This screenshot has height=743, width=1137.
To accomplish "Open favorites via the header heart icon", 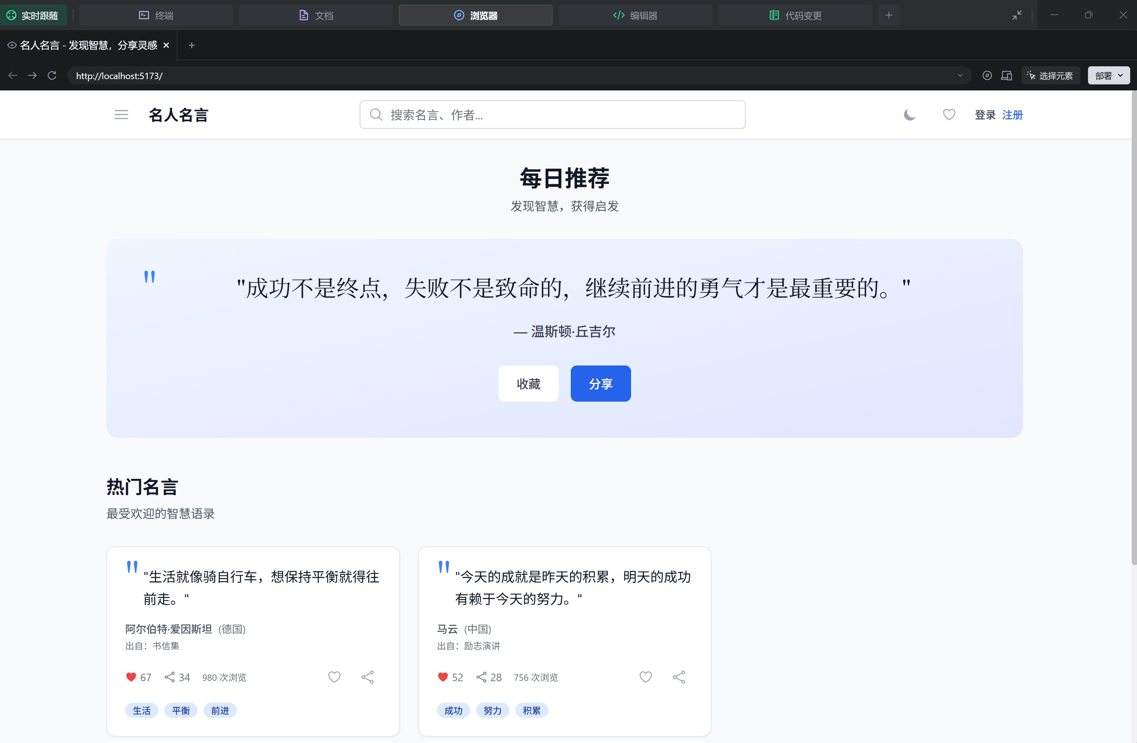I will point(949,115).
